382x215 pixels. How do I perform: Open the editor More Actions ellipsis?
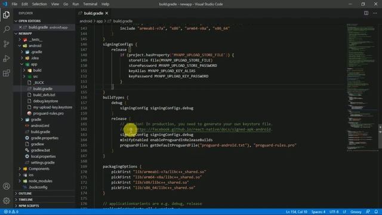tap(375, 13)
